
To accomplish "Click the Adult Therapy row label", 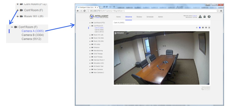I will pyautogui.click(x=98, y=57).
